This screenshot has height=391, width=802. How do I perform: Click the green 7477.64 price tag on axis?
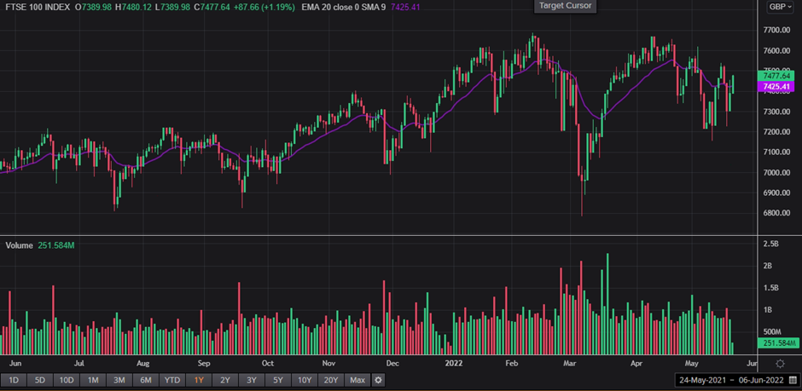click(x=776, y=76)
